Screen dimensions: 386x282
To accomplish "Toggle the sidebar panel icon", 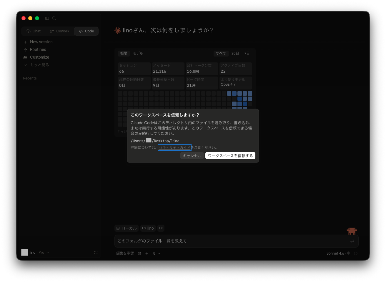I will point(47,18).
